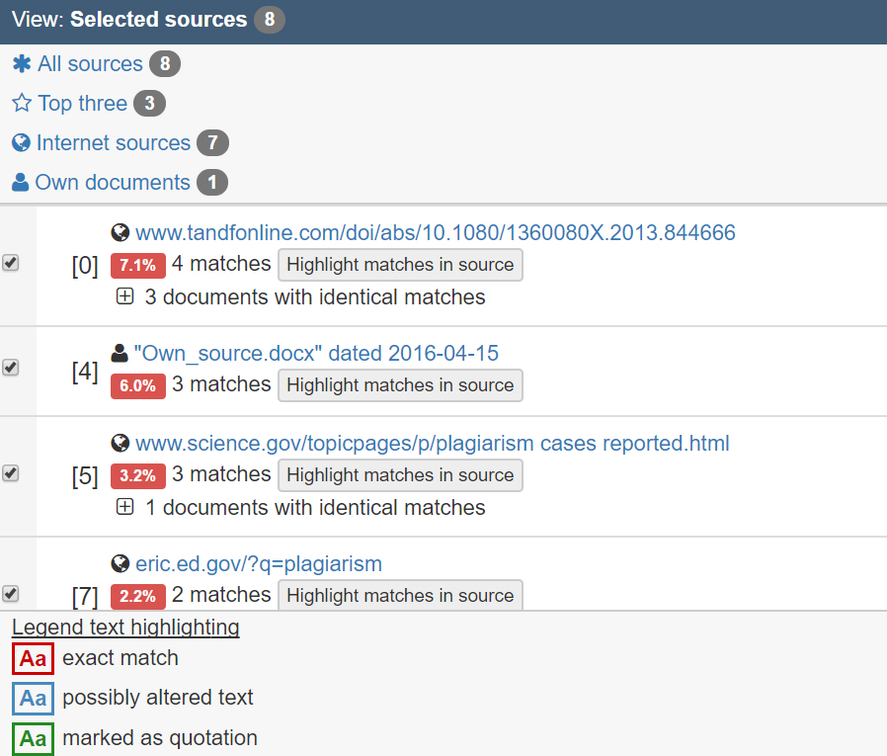Open the tandfonline.com source link
This screenshot has height=756, width=887.
pos(435,232)
